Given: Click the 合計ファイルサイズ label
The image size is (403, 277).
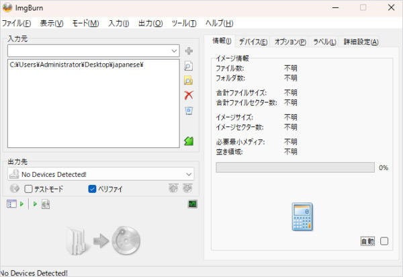Looking at the screenshot, I should click(x=241, y=93).
